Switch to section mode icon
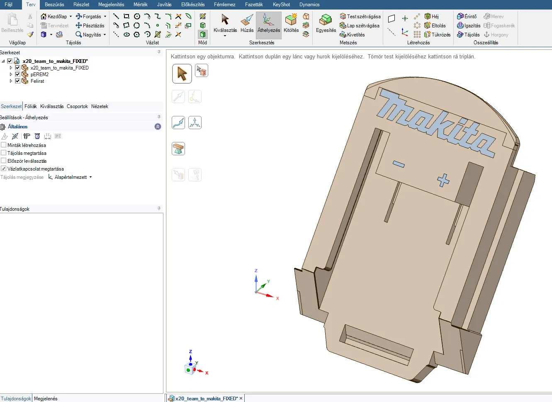This screenshot has height=402, width=552. pyautogui.click(x=203, y=26)
